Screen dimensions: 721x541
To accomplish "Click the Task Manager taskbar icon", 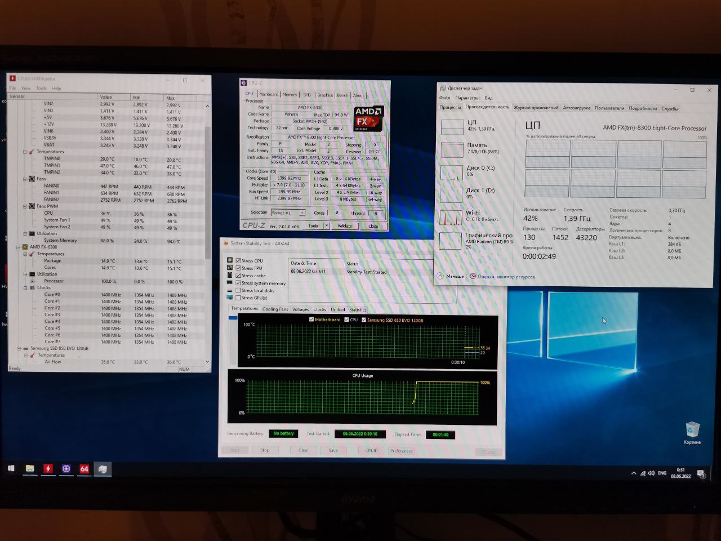I will coord(103,469).
